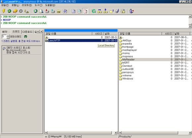The image size is (192, 138).
Task: Open the 파일(F) menu
Action: pos(5,5)
